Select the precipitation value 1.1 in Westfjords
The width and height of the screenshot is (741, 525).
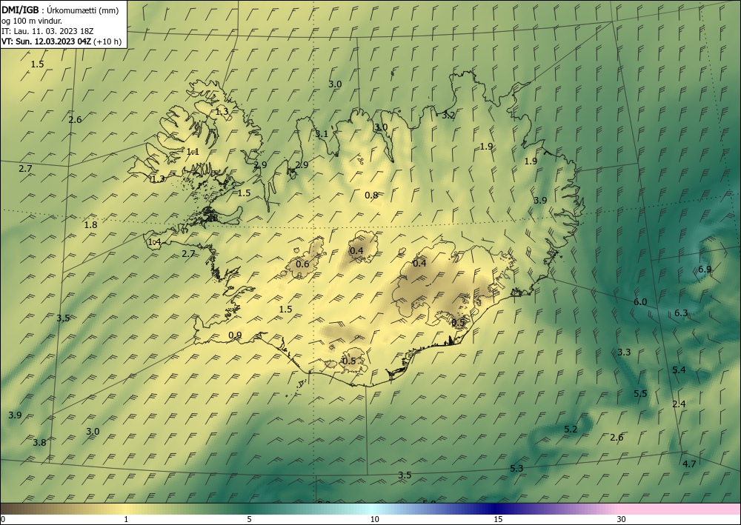pyautogui.click(x=193, y=152)
